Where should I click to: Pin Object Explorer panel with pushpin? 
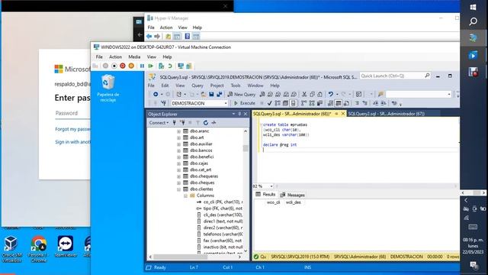click(239, 114)
